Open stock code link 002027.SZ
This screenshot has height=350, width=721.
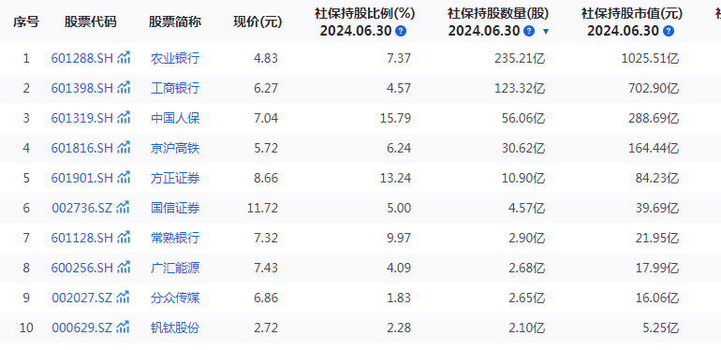click(81, 298)
